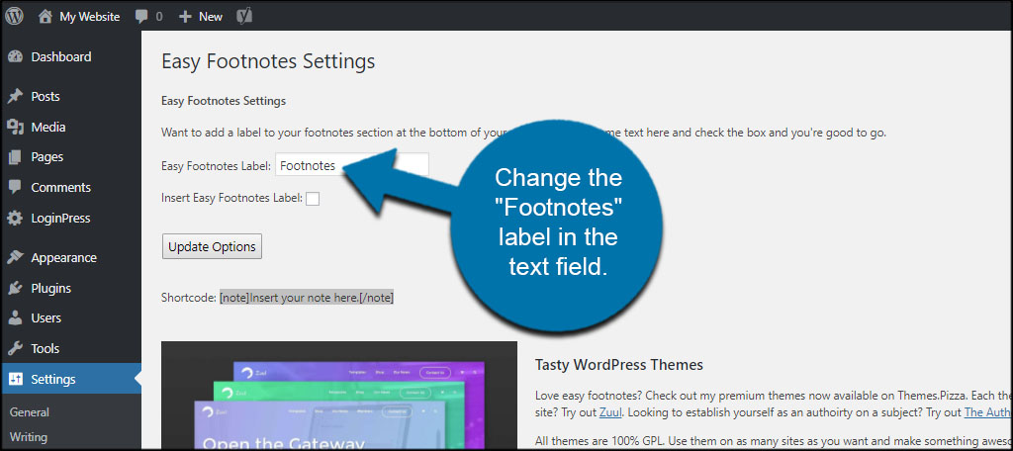1013x451 pixels.
Task: Click the Media icon in sidebar
Action: pyautogui.click(x=15, y=128)
